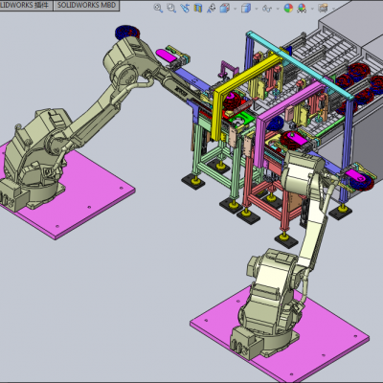This screenshot has width=383, height=383.
Task: Open the View Settings icon
Action: (323, 8)
